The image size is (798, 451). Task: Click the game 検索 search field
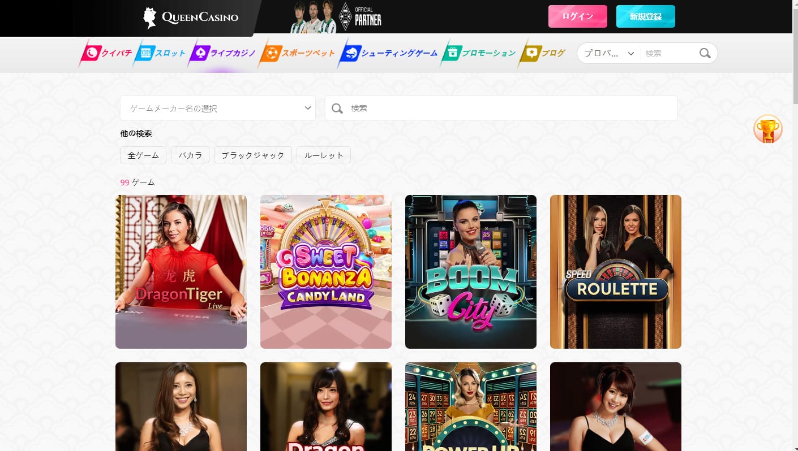point(509,108)
